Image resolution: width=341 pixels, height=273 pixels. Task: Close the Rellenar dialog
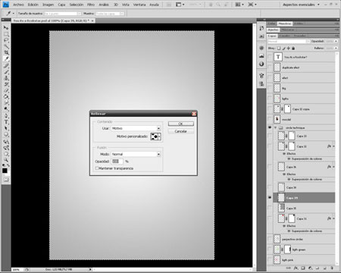(x=194, y=114)
